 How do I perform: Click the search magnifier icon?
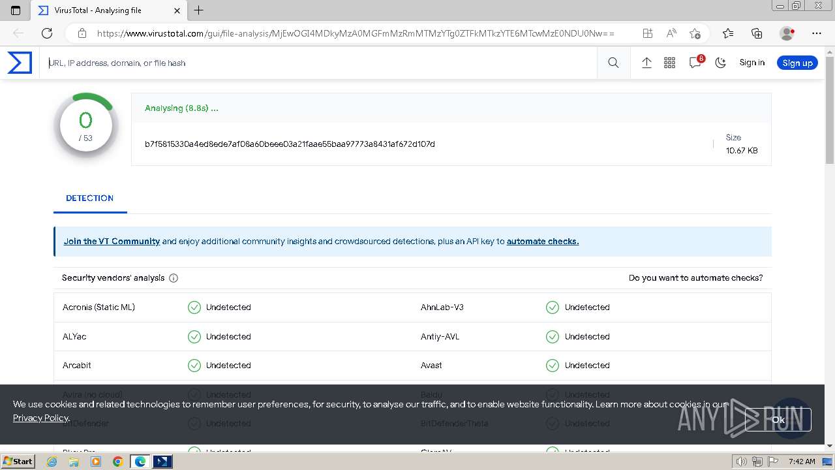point(613,63)
